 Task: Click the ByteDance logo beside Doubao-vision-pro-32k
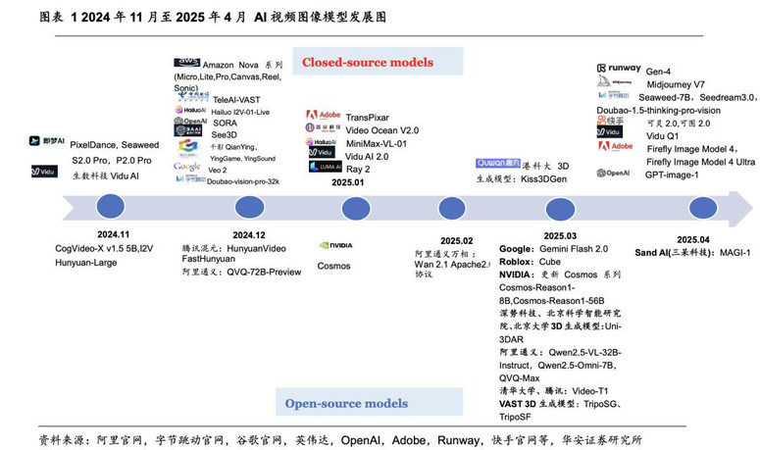pos(190,179)
